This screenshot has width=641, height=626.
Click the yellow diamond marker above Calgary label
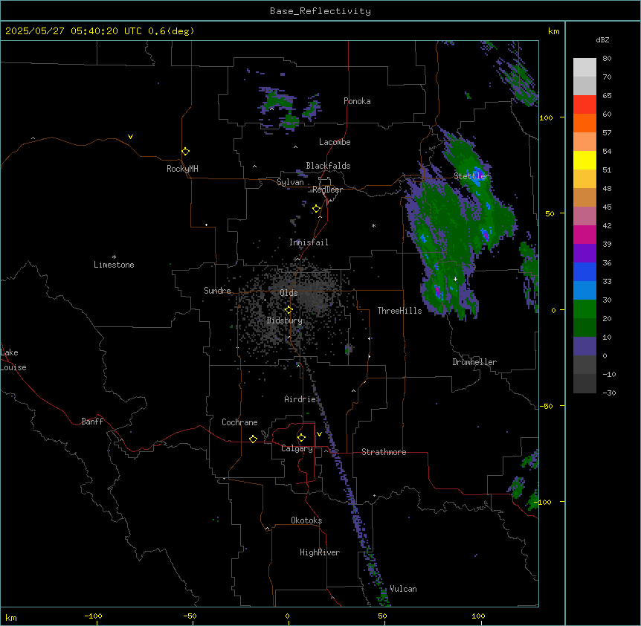tap(301, 438)
